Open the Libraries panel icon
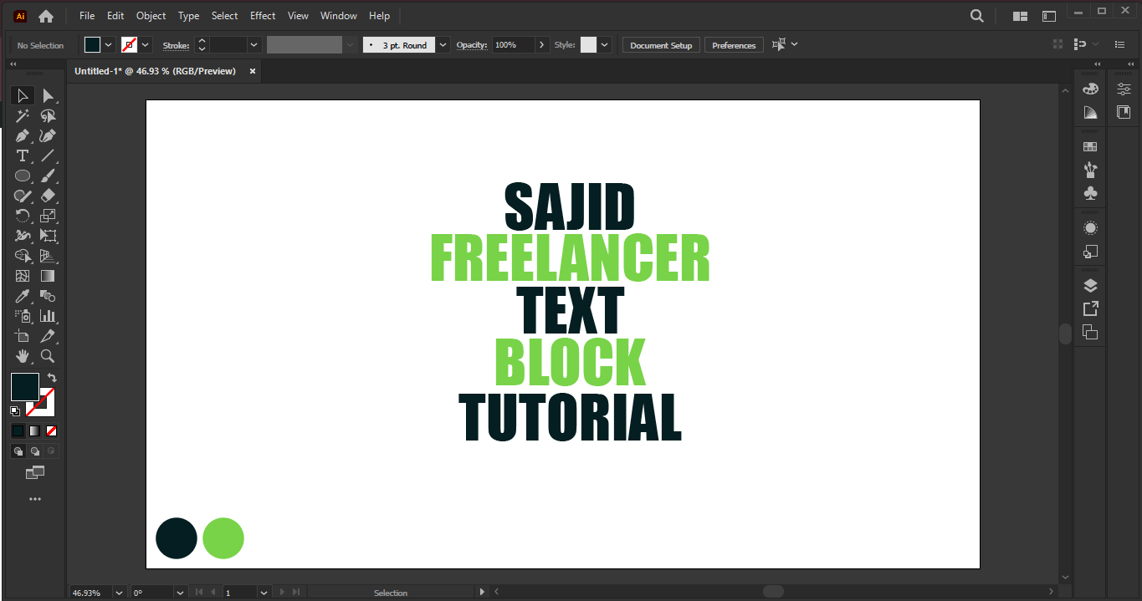Viewport: 1142px width, 601px height. pyautogui.click(x=1124, y=112)
